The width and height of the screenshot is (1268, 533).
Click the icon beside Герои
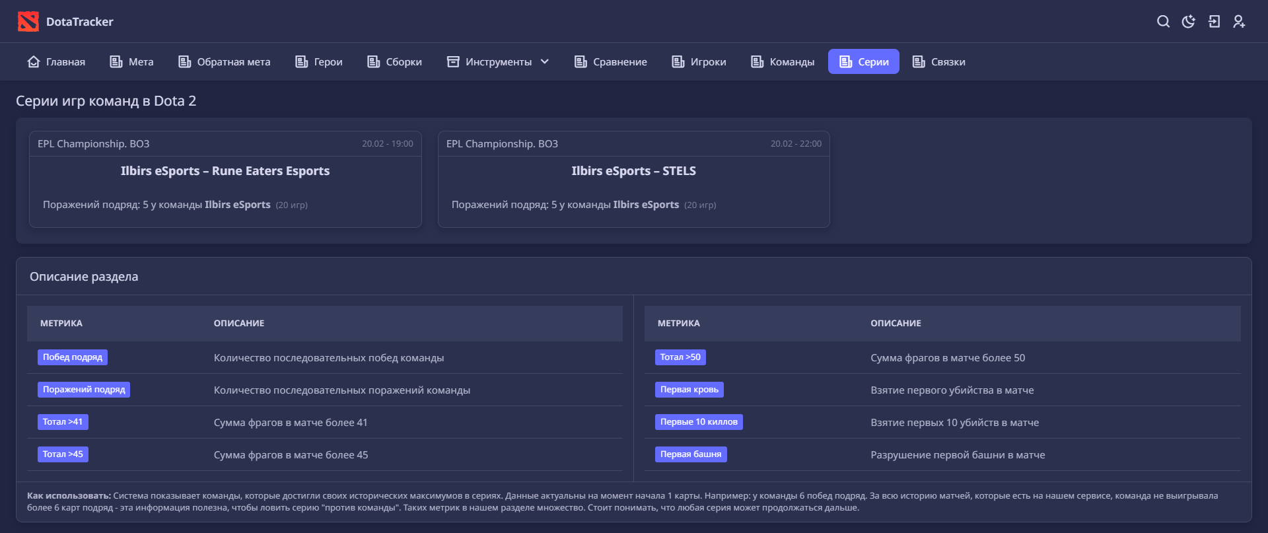302,61
